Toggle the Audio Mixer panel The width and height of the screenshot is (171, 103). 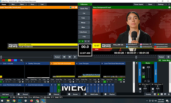(x=165, y=60)
